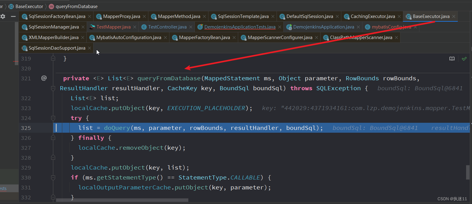This screenshot has width=472, height=204.
Task: Close the DemojenkinsApplication.java tab
Action: pos(358,27)
